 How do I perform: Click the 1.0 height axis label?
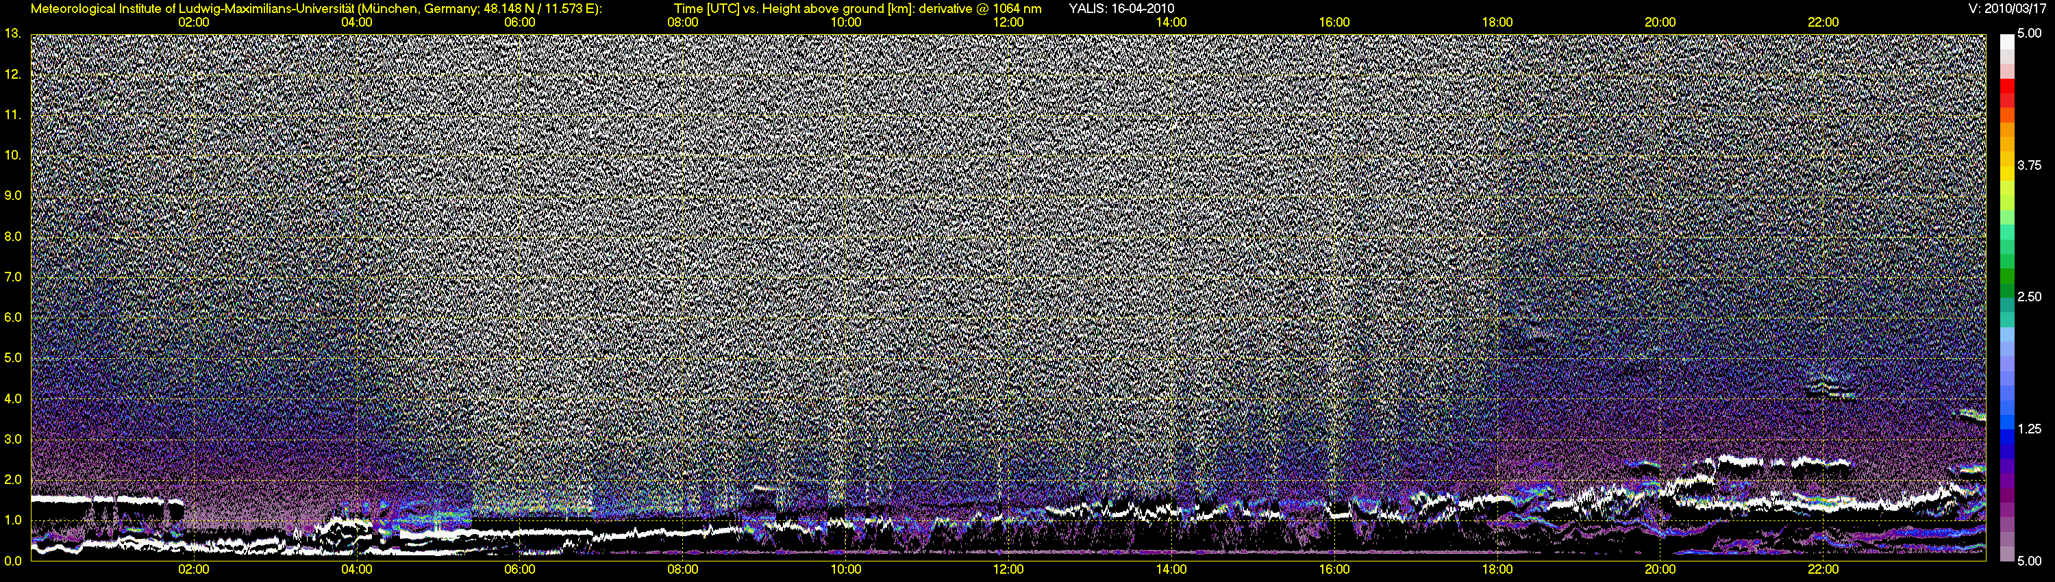click(12, 520)
